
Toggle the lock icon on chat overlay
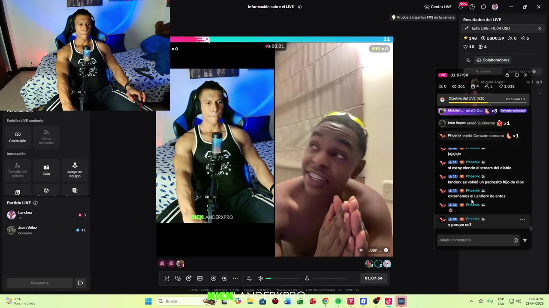coord(507,75)
